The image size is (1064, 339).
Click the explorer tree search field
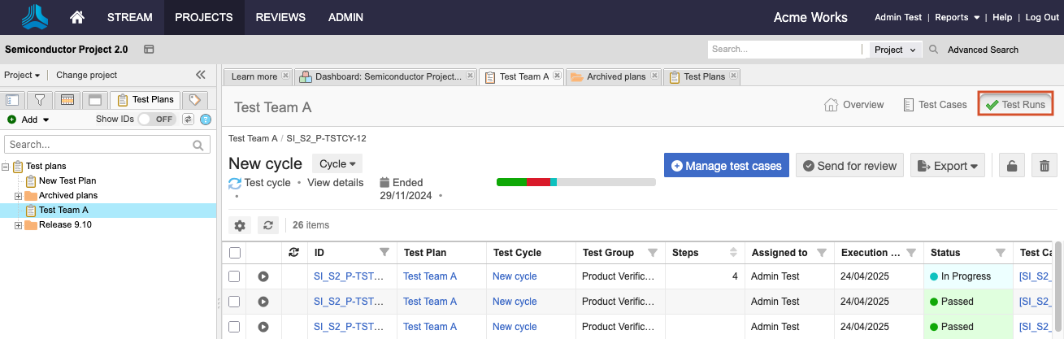click(99, 145)
